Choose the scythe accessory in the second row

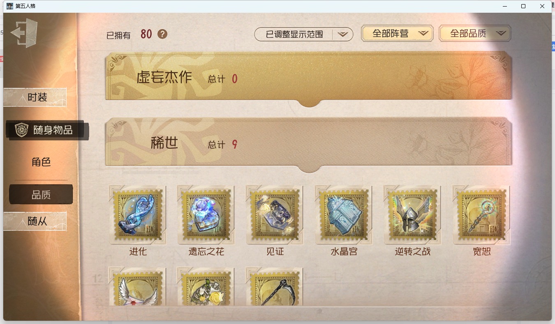275,286
